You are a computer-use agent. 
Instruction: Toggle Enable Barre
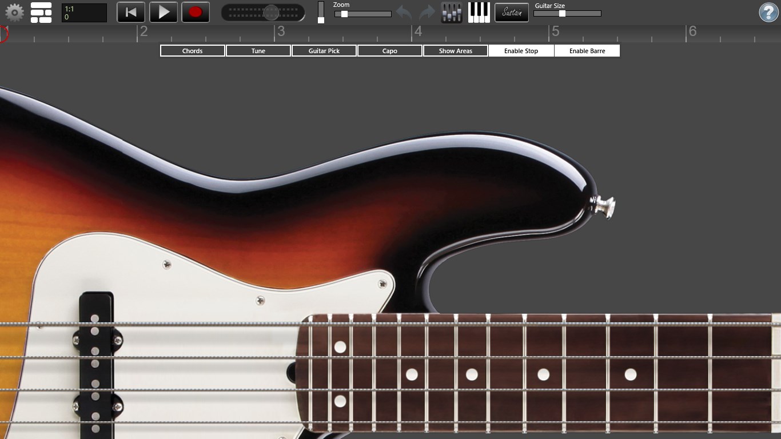click(587, 51)
